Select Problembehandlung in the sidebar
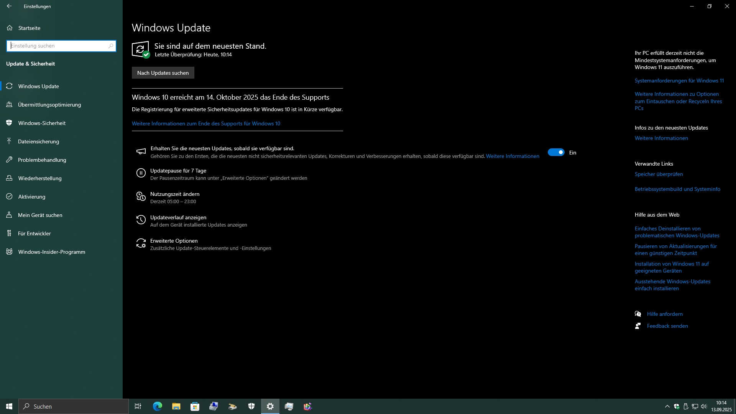Screen dimensions: 736x414 point(42,160)
